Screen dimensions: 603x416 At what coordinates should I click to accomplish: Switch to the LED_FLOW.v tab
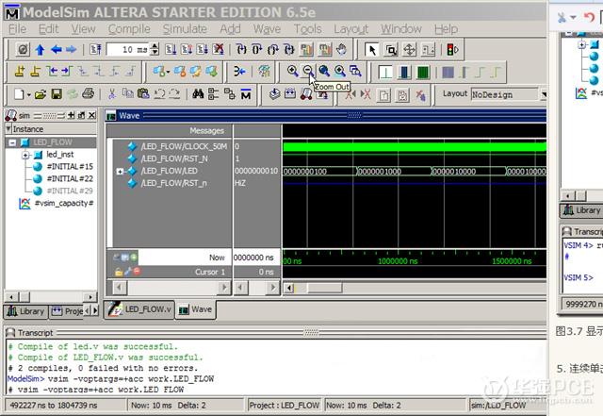point(141,309)
